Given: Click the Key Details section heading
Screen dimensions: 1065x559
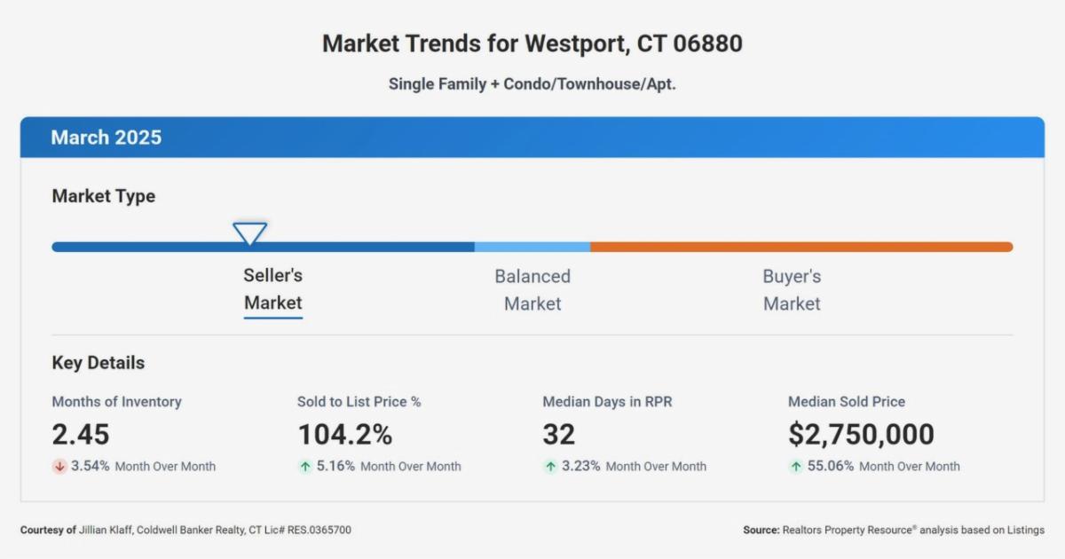Looking at the screenshot, I should [x=99, y=362].
